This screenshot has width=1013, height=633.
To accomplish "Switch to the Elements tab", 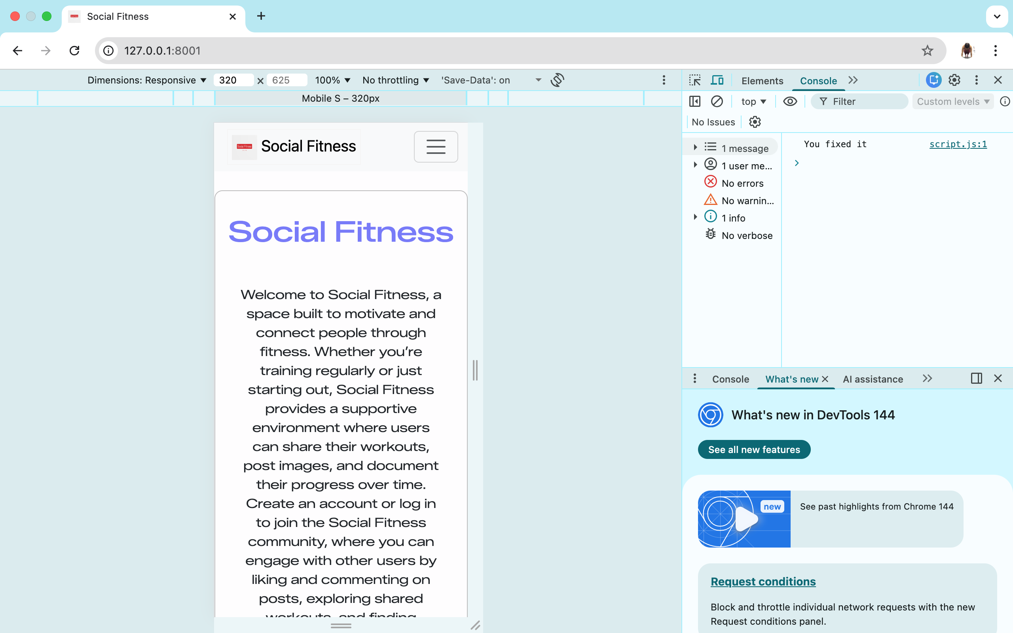I will click(x=762, y=80).
